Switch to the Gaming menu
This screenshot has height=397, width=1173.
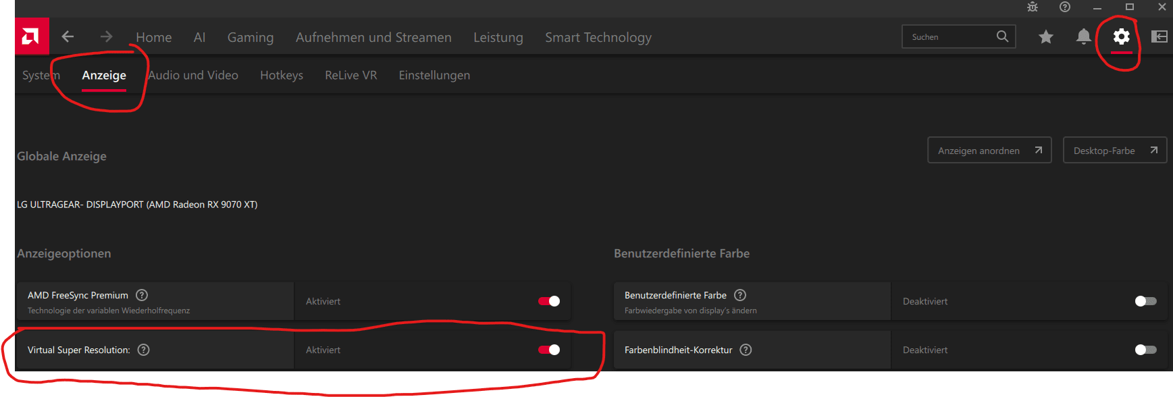251,37
